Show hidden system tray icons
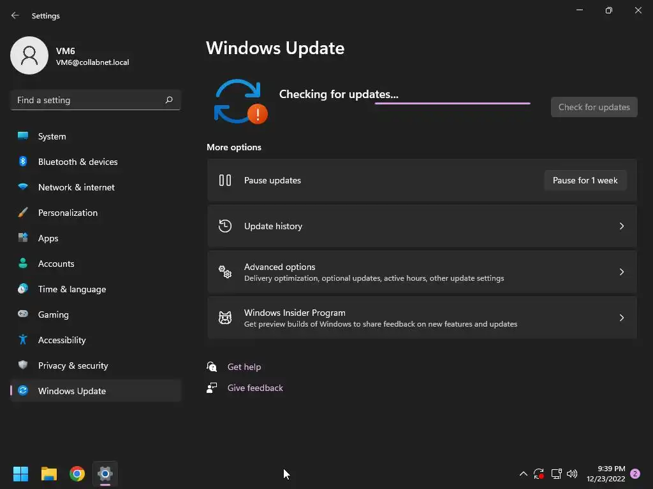The width and height of the screenshot is (653, 489). click(x=524, y=474)
